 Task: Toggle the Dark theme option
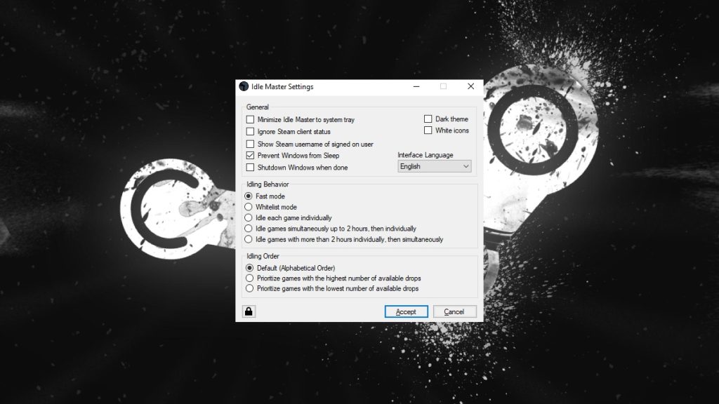428,119
